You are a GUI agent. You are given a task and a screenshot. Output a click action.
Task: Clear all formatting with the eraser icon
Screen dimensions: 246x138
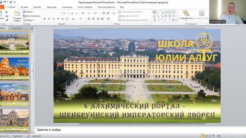click(x=83, y=13)
